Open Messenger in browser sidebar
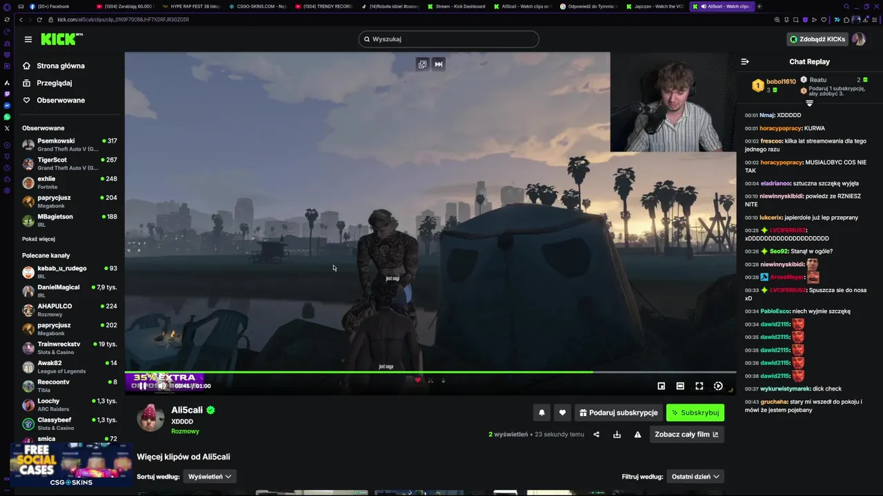This screenshot has height=496, width=883. [7, 105]
